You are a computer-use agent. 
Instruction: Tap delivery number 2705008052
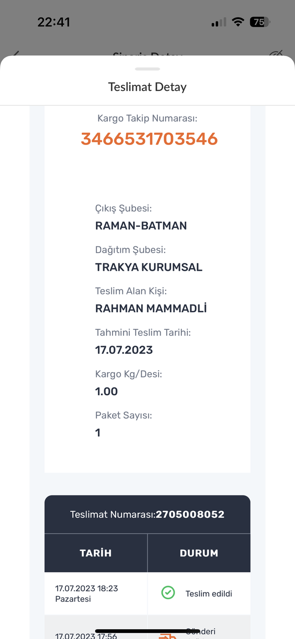190,515
